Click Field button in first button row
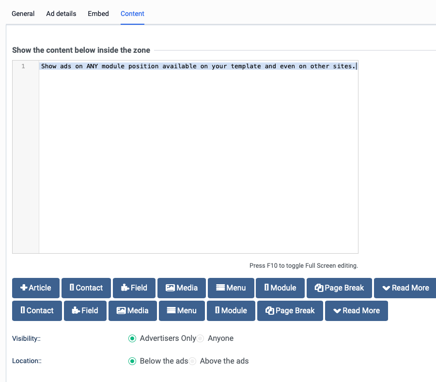 (x=134, y=288)
